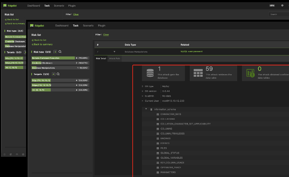Click the CHARACTER_SETS table icon

tap(158, 114)
